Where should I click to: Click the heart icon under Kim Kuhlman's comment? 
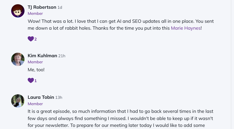(x=31, y=81)
